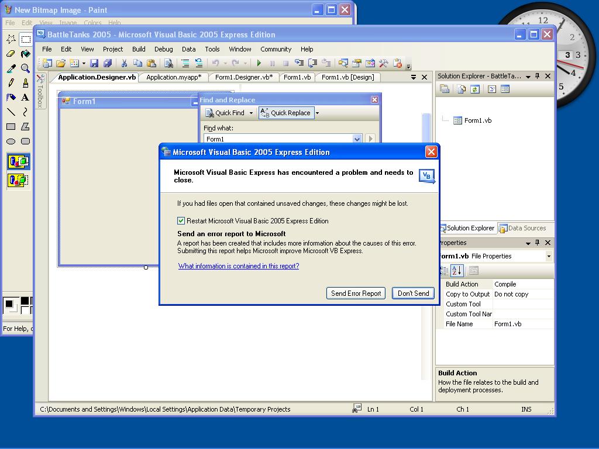This screenshot has height=449, width=599.
Task: Select the Magnifier tool in Paint
Action: [x=26, y=68]
